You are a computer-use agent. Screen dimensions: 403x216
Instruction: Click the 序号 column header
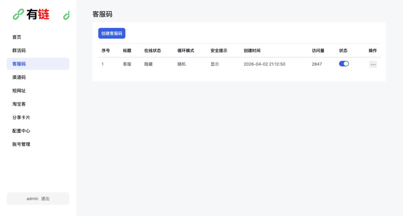pos(105,51)
